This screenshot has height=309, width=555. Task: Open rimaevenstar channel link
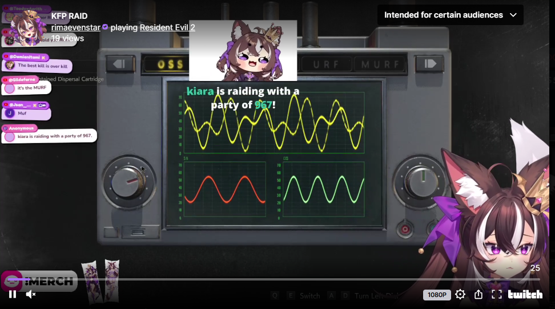click(76, 27)
